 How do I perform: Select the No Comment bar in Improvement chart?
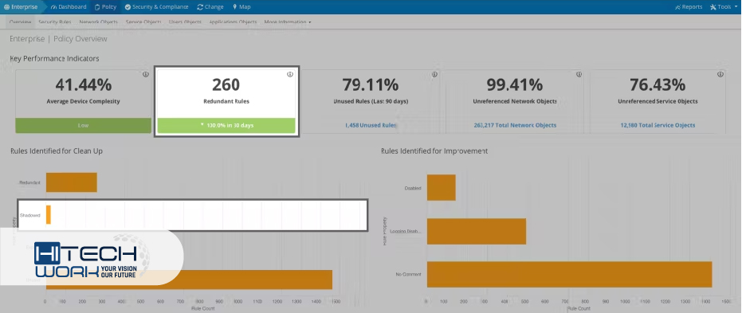pyautogui.click(x=569, y=274)
